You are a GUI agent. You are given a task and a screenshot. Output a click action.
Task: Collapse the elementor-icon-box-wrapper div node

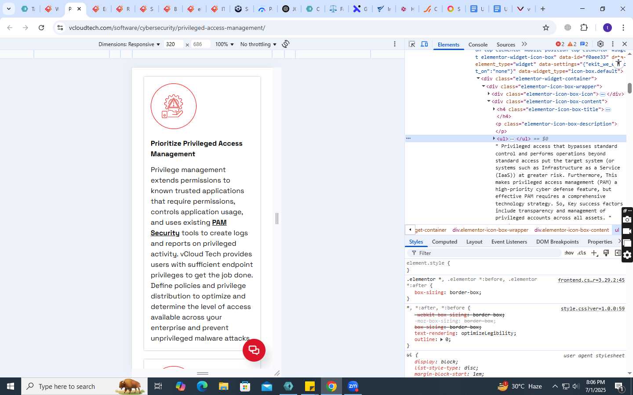484,86
